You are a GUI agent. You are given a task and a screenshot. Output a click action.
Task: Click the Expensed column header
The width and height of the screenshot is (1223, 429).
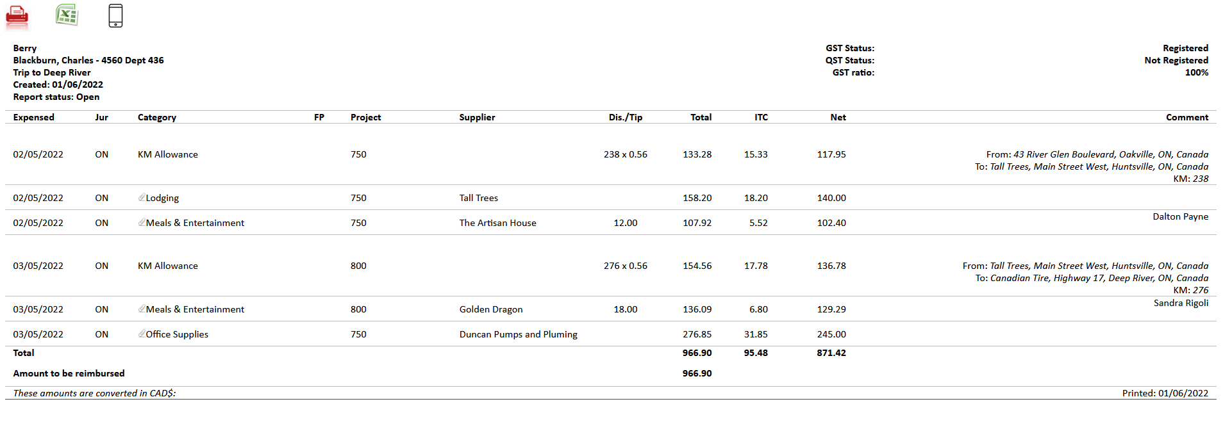point(33,117)
